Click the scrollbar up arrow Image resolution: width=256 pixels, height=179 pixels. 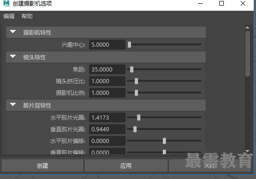[247, 27]
